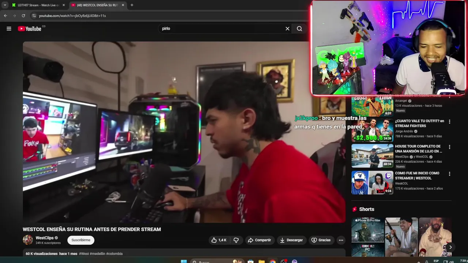Click the Shorts section heading
Screen dimensions: 468x263
click(x=367, y=209)
